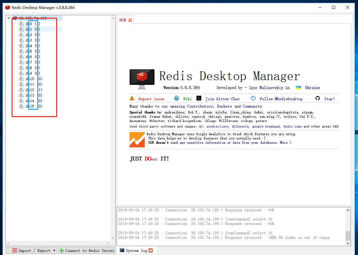Click the Gitter chat icon

(x=199, y=98)
